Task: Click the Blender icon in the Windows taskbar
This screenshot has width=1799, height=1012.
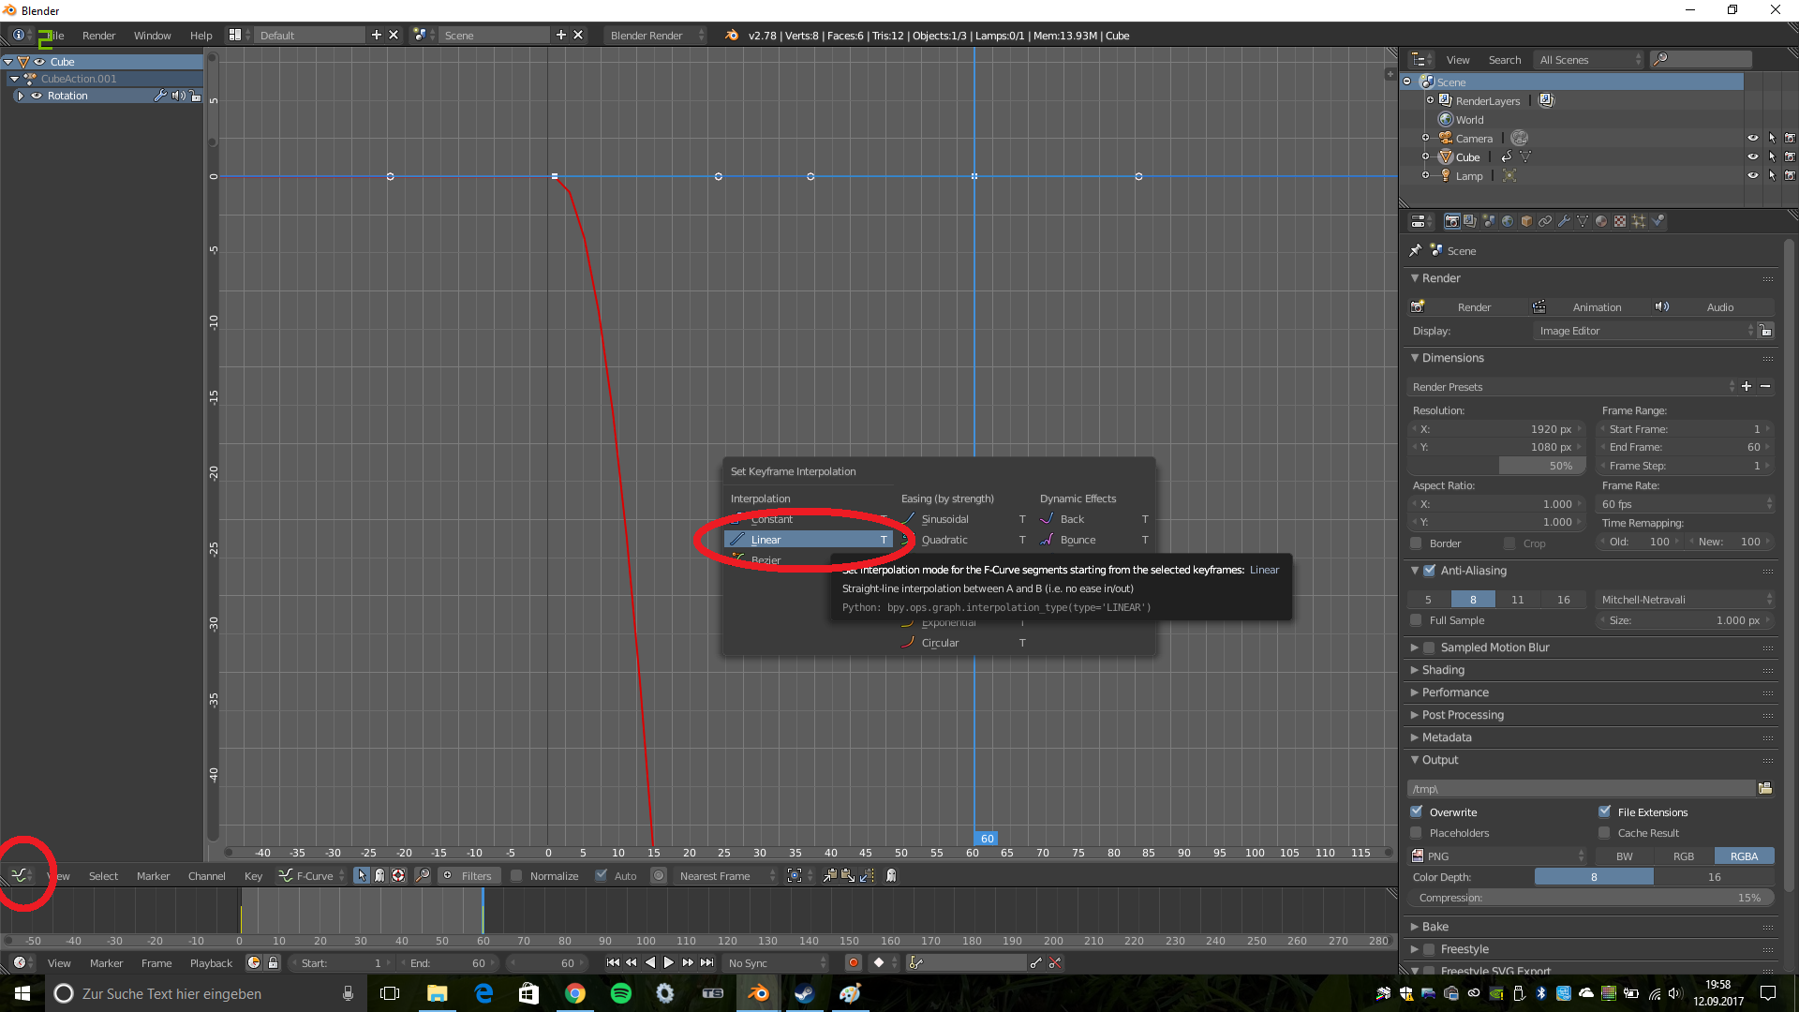Action: tap(759, 993)
